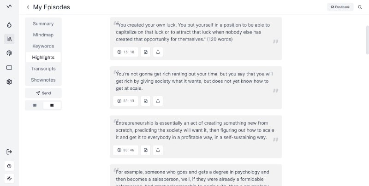Switch to split-panel layout view
369x186 pixels.
coord(52,105)
